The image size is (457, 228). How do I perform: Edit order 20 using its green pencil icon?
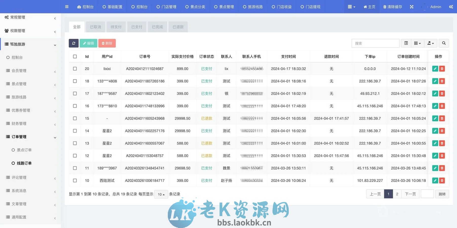click(435, 69)
